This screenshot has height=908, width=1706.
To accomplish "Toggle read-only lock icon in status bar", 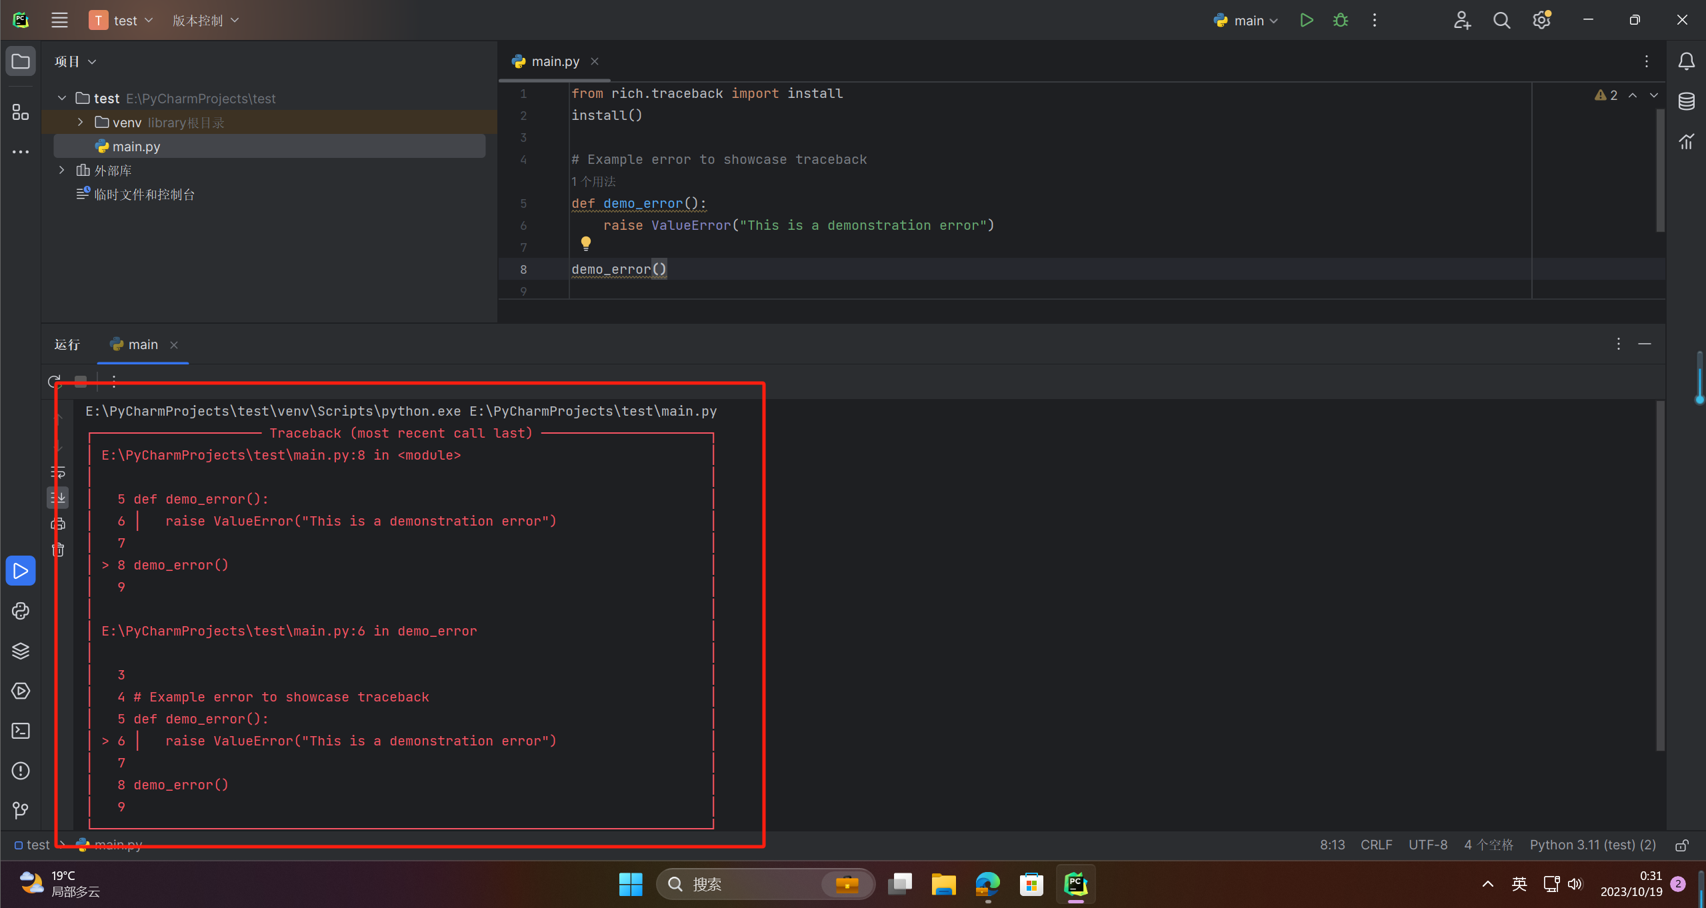I will pyautogui.click(x=1682, y=845).
